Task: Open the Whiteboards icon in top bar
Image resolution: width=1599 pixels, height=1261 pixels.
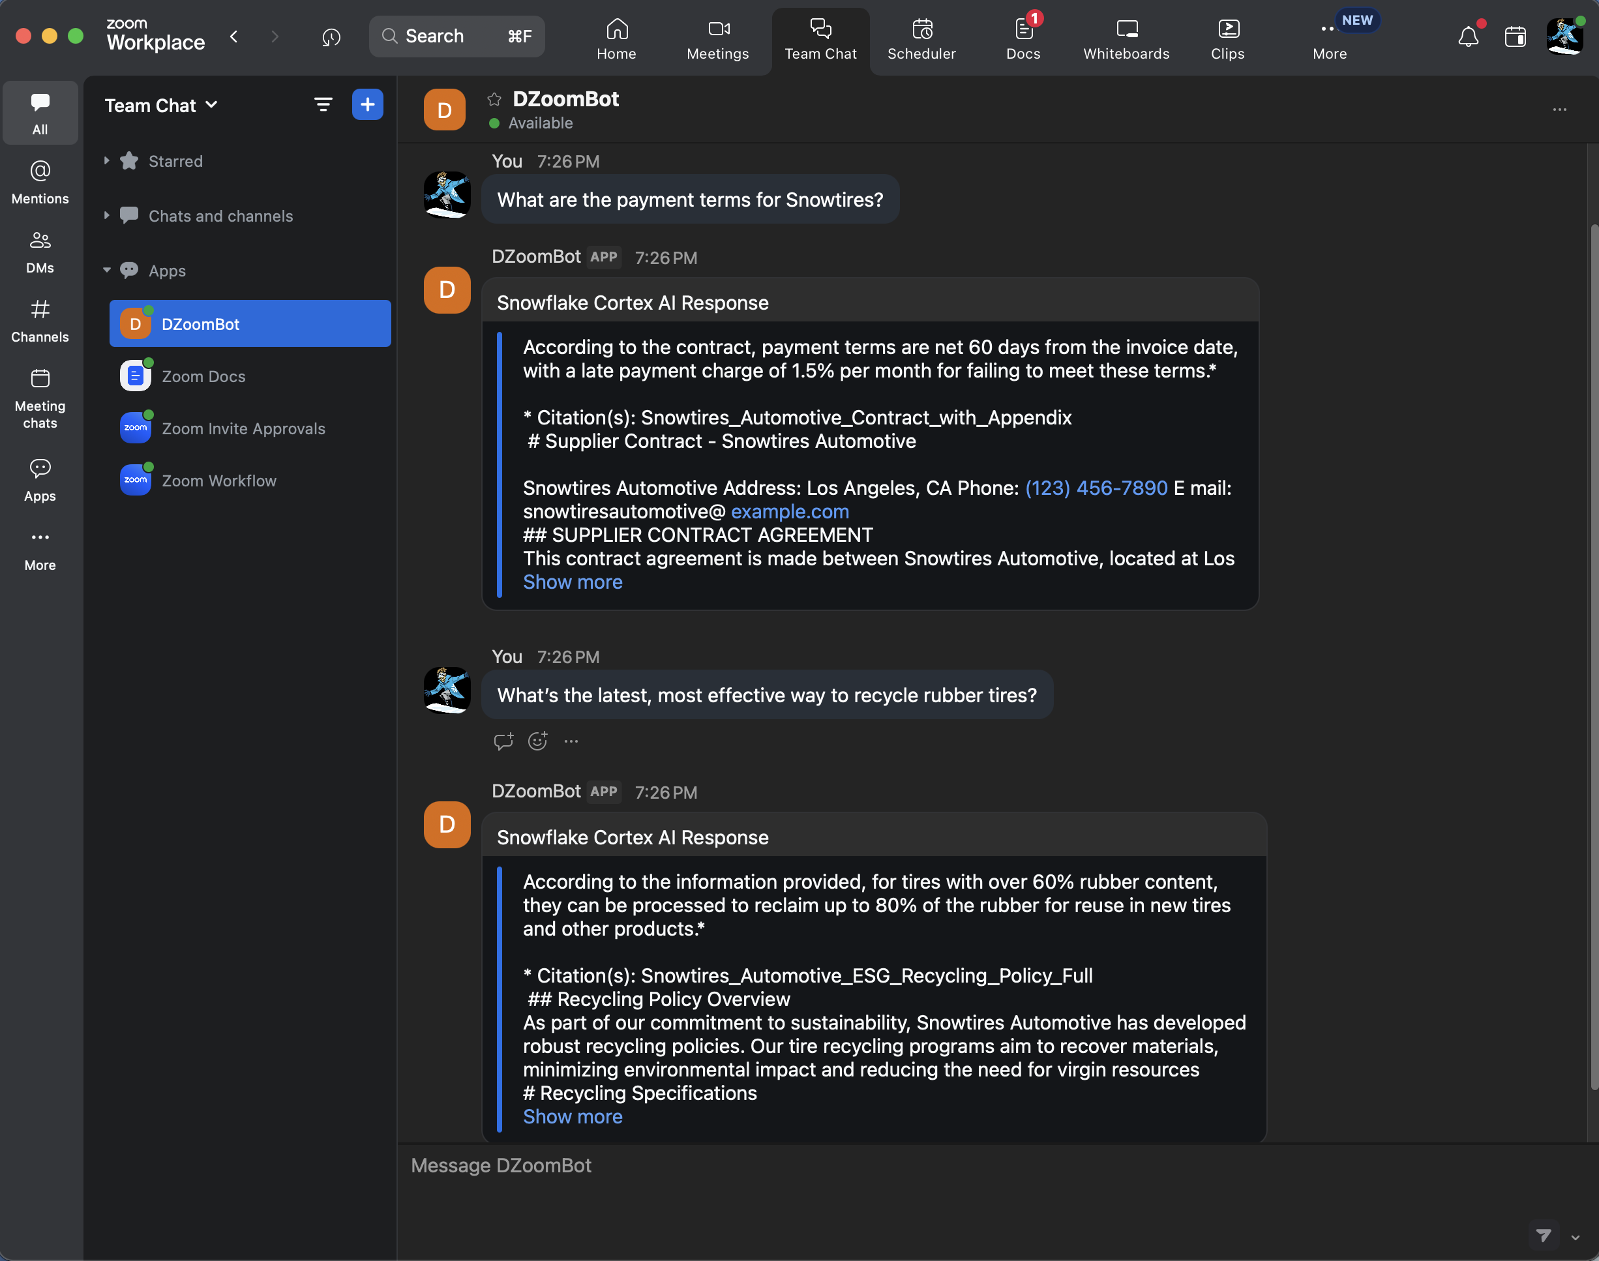Action: pyautogui.click(x=1126, y=40)
